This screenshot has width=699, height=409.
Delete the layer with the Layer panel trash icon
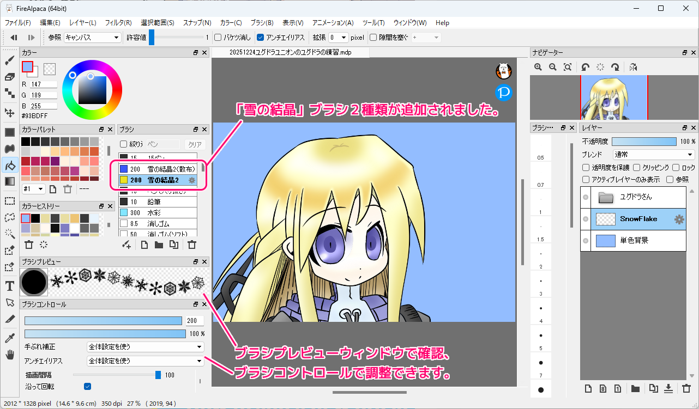pos(686,388)
